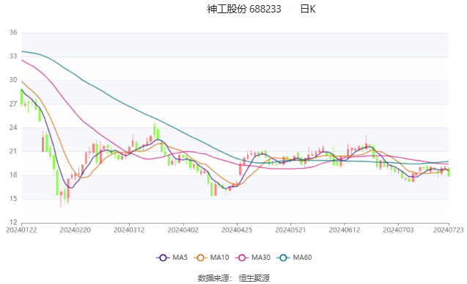Viewport: 467px width, 284px height.
Task: Click y-axis value 36
Action: click(x=13, y=32)
